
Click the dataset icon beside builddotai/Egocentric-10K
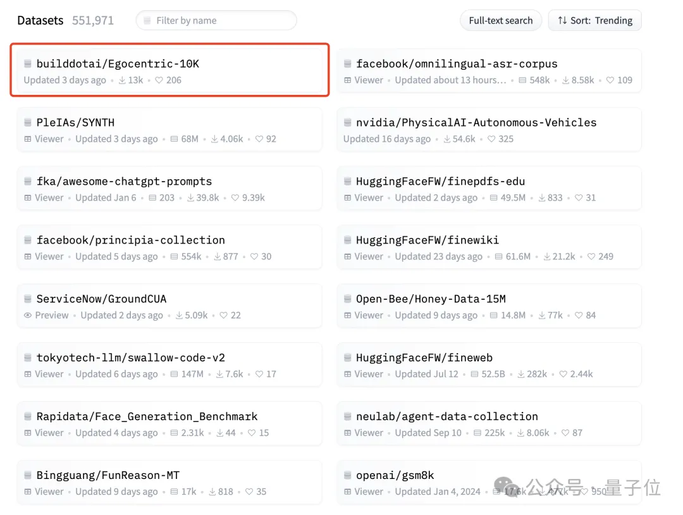[x=28, y=64]
